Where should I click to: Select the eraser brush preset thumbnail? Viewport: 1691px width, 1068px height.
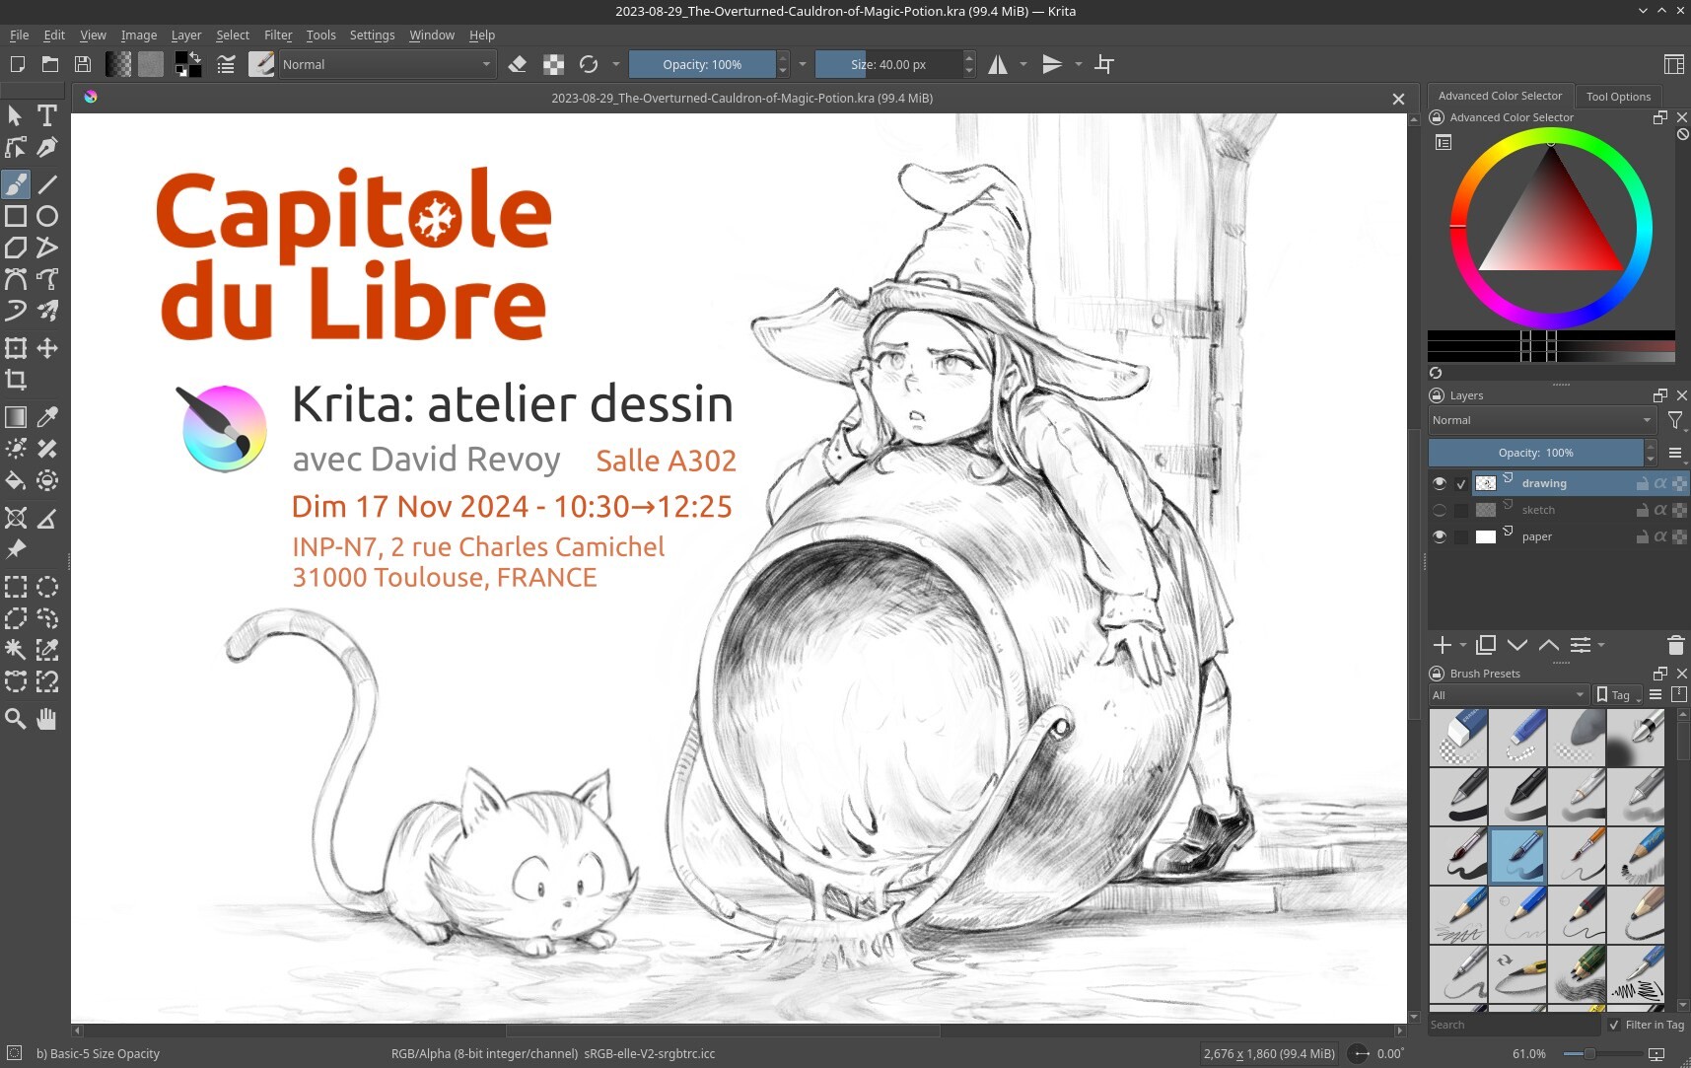[x=1458, y=738]
